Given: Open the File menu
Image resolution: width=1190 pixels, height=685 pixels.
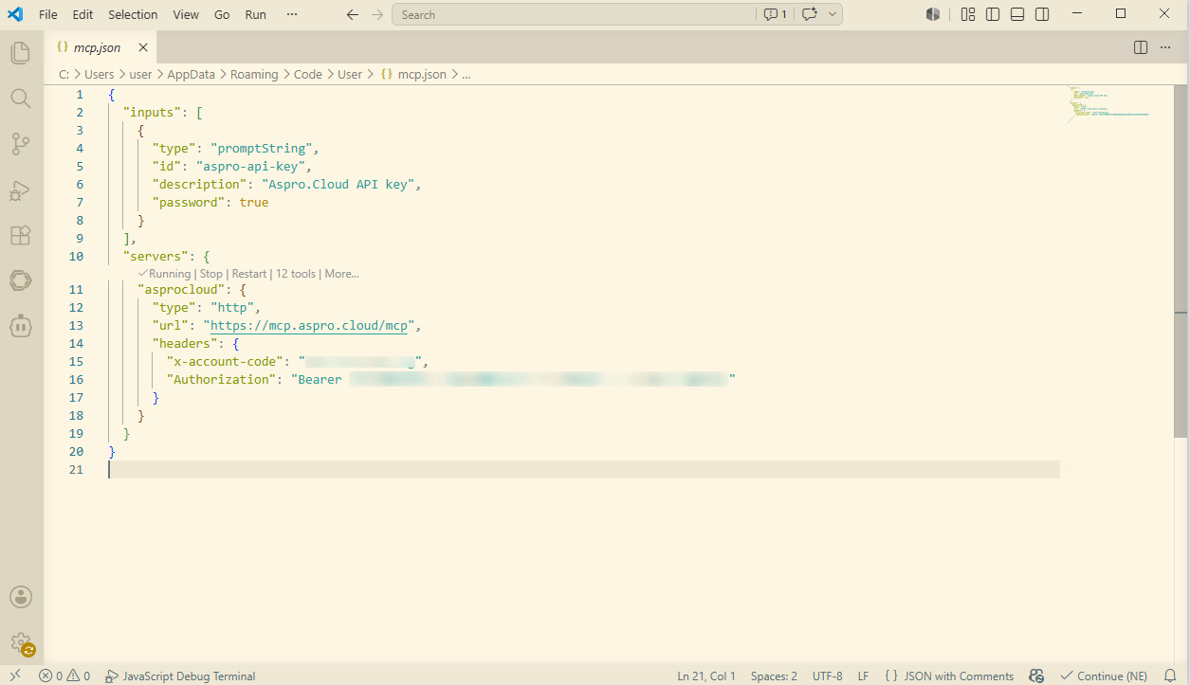Looking at the screenshot, I should pyautogui.click(x=48, y=14).
